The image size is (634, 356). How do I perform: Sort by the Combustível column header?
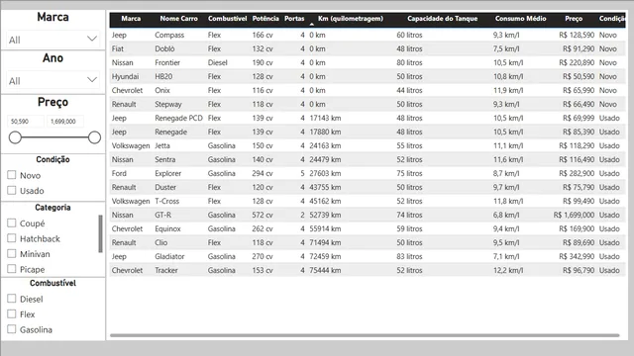227,19
